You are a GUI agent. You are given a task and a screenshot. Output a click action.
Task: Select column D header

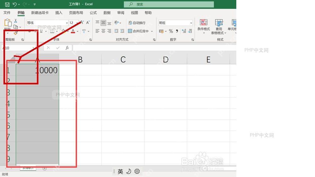166,60
